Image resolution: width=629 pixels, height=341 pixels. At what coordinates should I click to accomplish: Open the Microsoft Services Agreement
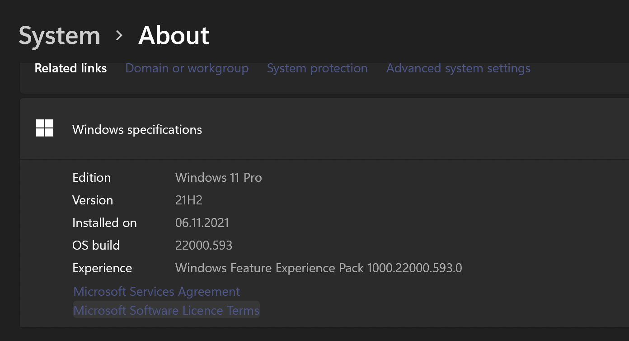(156, 292)
